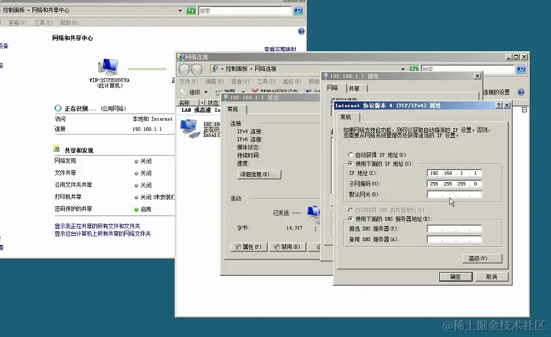This screenshot has width=551, height=337.
Task: Click search field in 网络和共享中心 window
Action: point(245,11)
